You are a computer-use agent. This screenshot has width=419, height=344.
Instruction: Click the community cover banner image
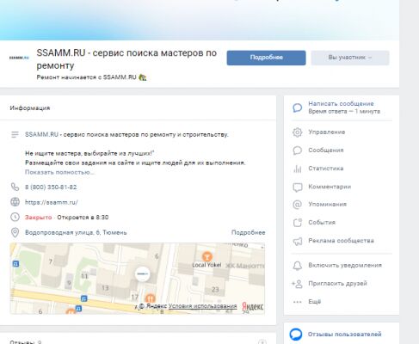click(200, 20)
